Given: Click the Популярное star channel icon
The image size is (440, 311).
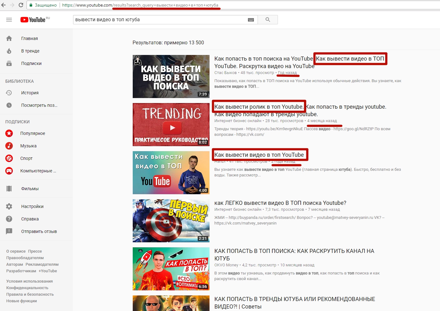Looking at the screenshot, I should coord(9,133).
